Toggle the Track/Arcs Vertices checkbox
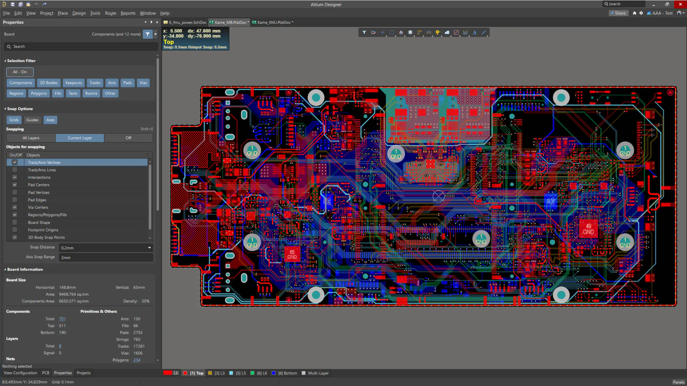 (15, 162)
